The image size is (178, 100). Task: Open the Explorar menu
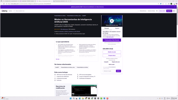(x=10, y=11)
